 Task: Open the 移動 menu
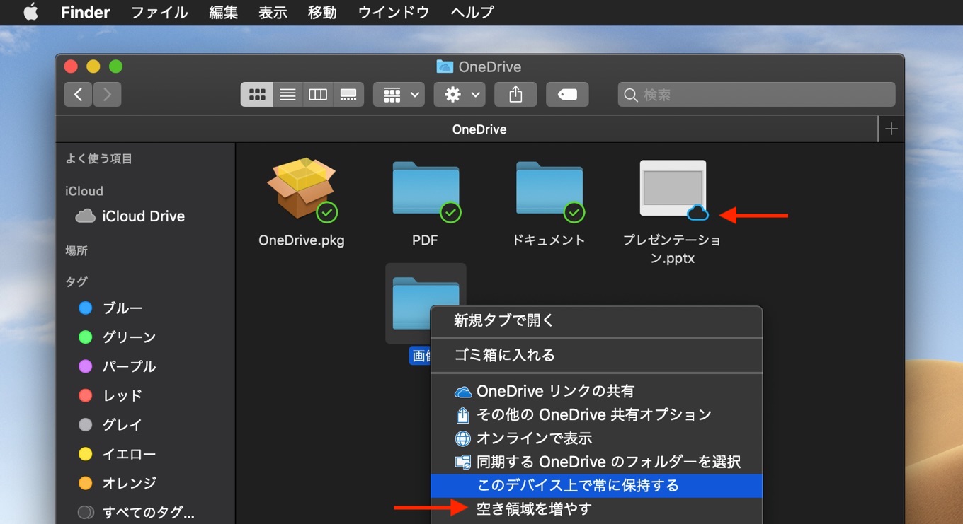point(322,12)
